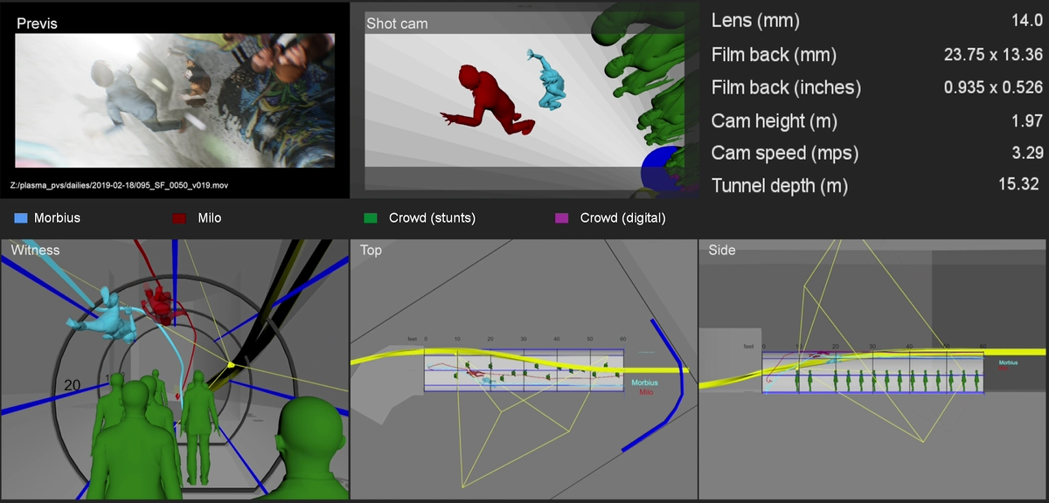The height and width of the screenshot is (503, 1049).
Task: Click Milo label in the Top view
Action: [x=646, y=391]
